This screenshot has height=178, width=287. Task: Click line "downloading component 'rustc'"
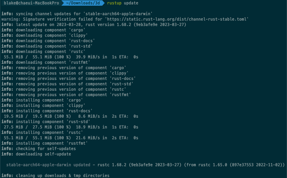pos(43,52)
